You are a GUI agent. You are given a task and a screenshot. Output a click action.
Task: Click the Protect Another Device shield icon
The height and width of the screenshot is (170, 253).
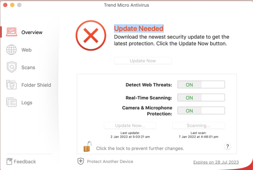[81, 161]
